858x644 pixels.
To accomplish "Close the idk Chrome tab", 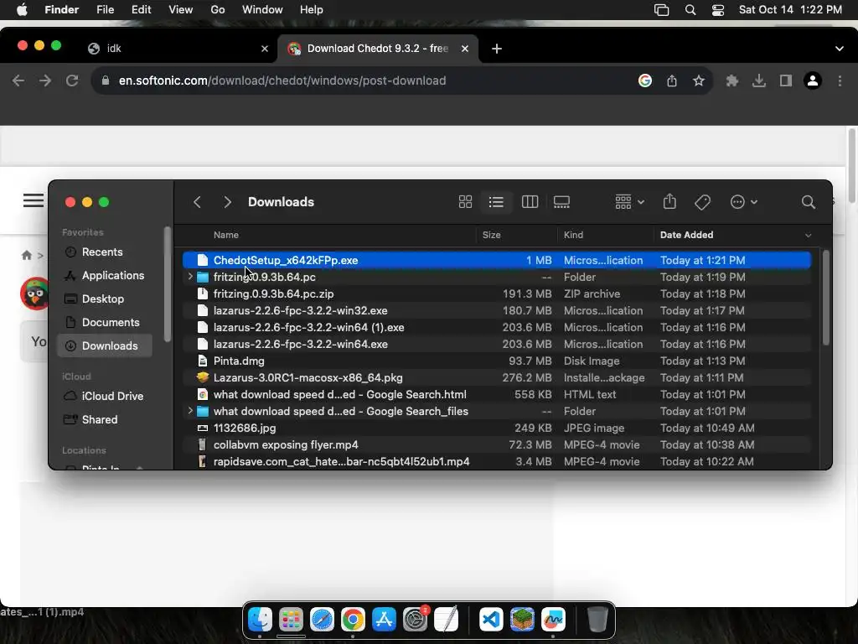I will (x=265, y=49).
